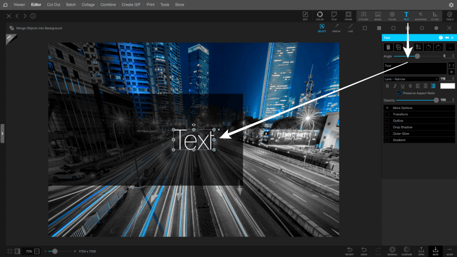Adjust the Angle slider handle
Screen dimensions: 457x257
click(418, 56)
